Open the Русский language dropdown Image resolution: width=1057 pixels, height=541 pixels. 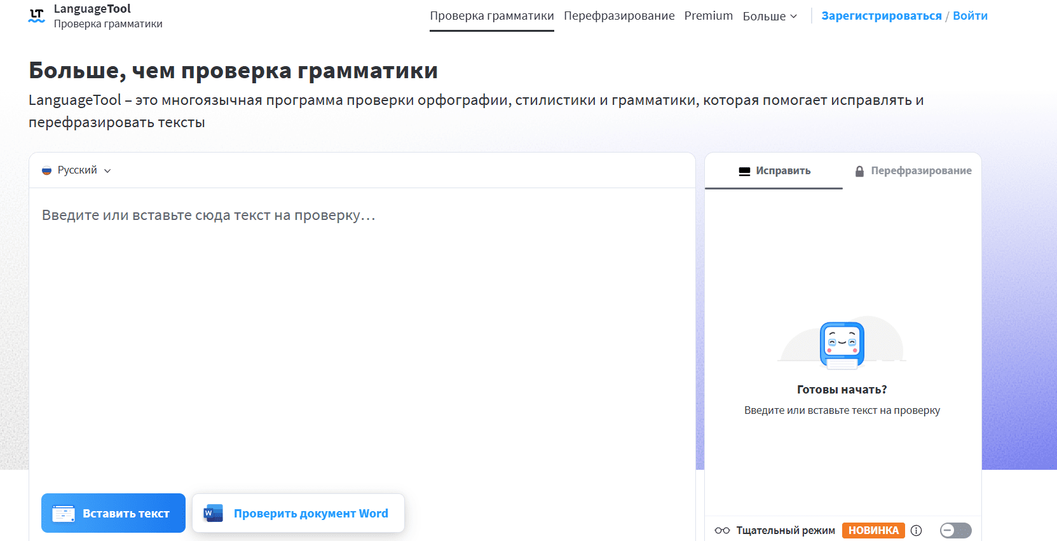point(77,170)
